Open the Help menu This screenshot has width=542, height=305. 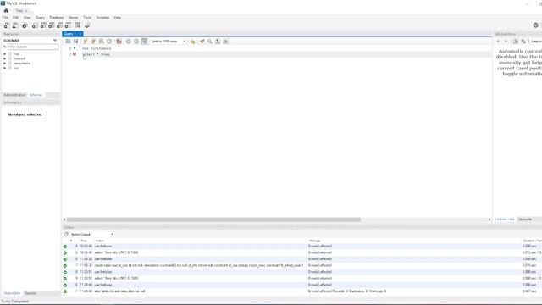(118, 17)
